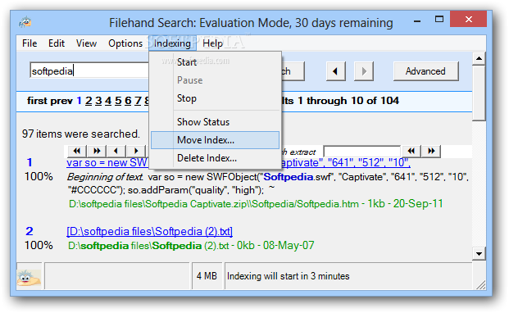Click the '4 MB' status bar cell
509x313 pixels.
pyautogui.click(x=207, y=276)
